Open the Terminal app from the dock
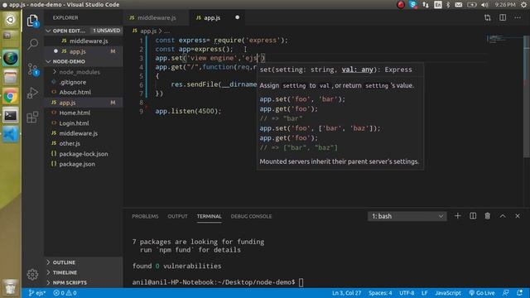This screenshot has height=298, width=530. point(10,116)
